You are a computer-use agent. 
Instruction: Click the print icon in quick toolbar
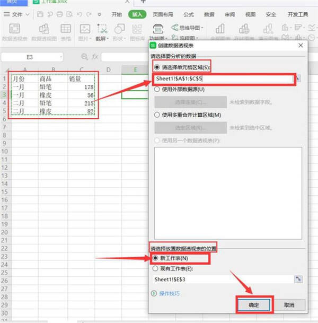pyautogui.click(x=60, y=14)
